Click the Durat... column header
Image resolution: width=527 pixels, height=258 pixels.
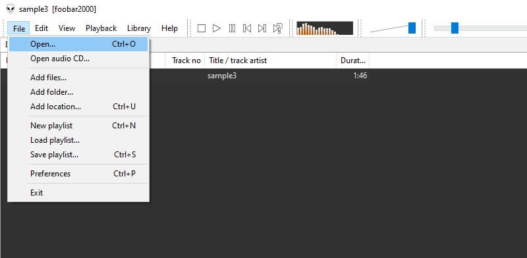click(x=353, y=61)
